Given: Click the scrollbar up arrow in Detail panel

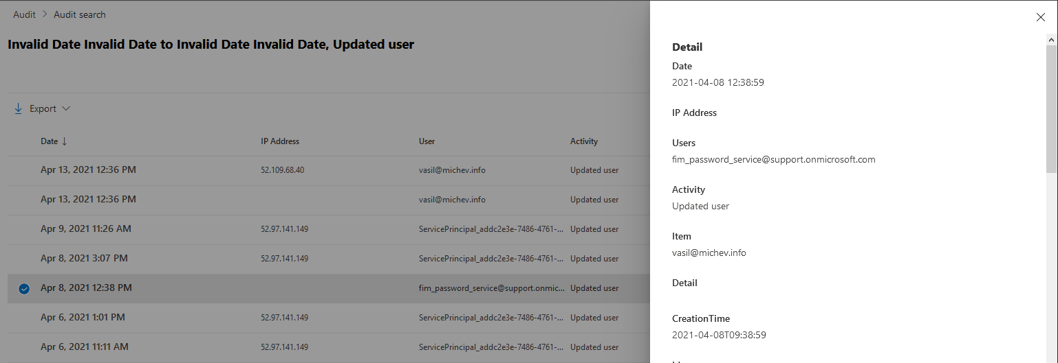Looking at the screenshot, I should (1051, 39).
